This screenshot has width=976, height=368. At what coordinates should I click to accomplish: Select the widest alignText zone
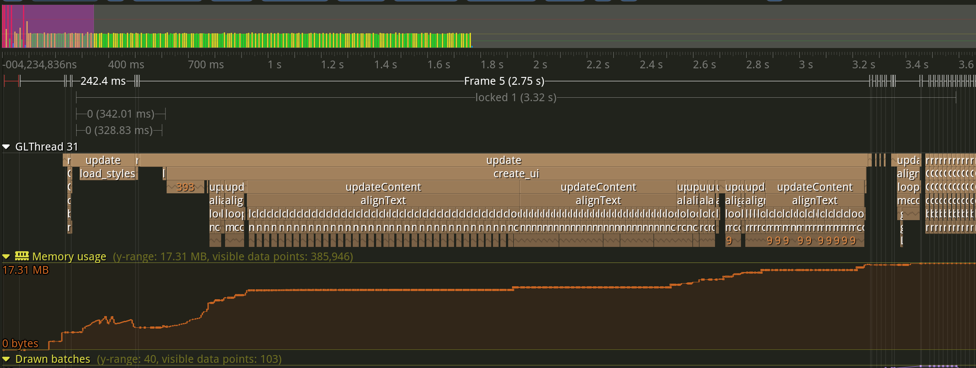383,201
